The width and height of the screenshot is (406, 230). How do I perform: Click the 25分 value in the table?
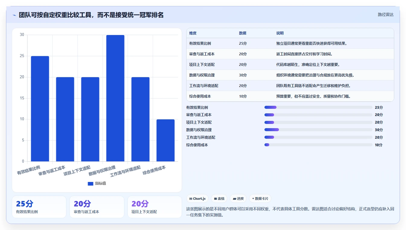(243, 44)
